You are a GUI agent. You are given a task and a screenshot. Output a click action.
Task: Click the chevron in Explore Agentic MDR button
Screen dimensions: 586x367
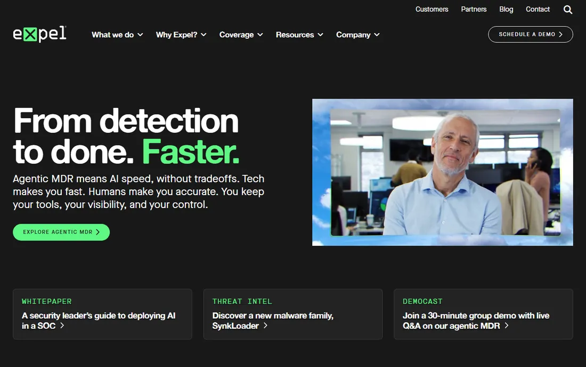point(98,232)
